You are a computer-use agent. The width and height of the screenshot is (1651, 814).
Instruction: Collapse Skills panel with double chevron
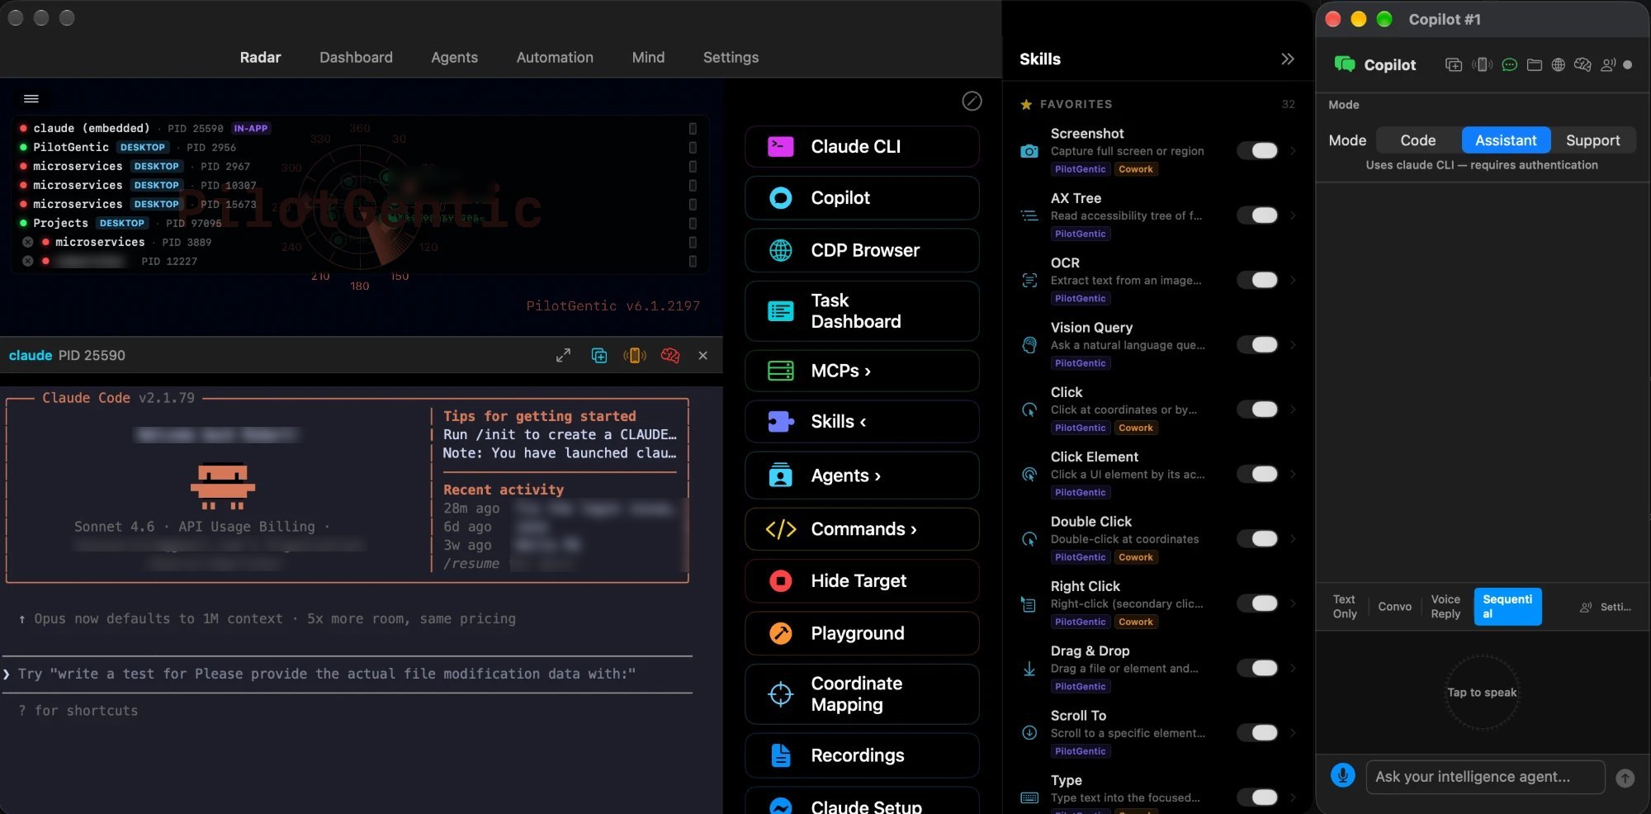click(x=1288, y=59)
